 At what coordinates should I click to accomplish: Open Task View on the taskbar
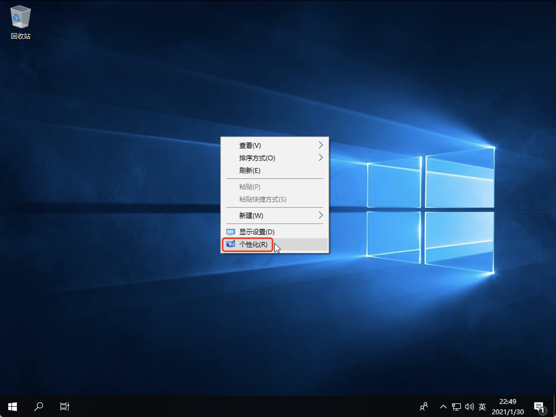[x=65, y=407]
